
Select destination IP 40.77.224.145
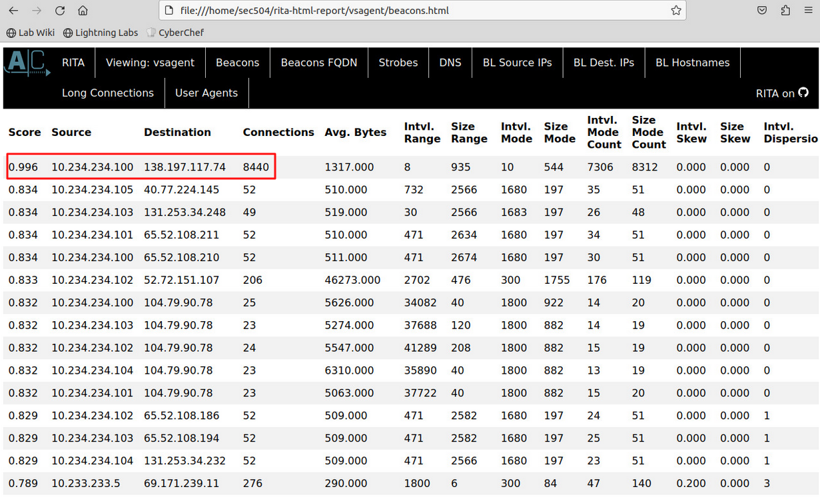tap(181, 190)
